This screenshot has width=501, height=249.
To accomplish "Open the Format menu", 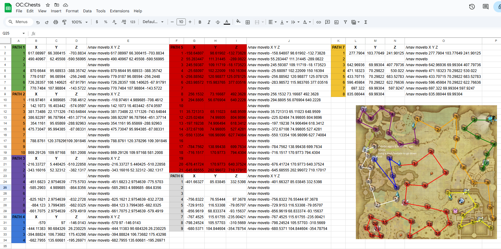I will point(72,11).
